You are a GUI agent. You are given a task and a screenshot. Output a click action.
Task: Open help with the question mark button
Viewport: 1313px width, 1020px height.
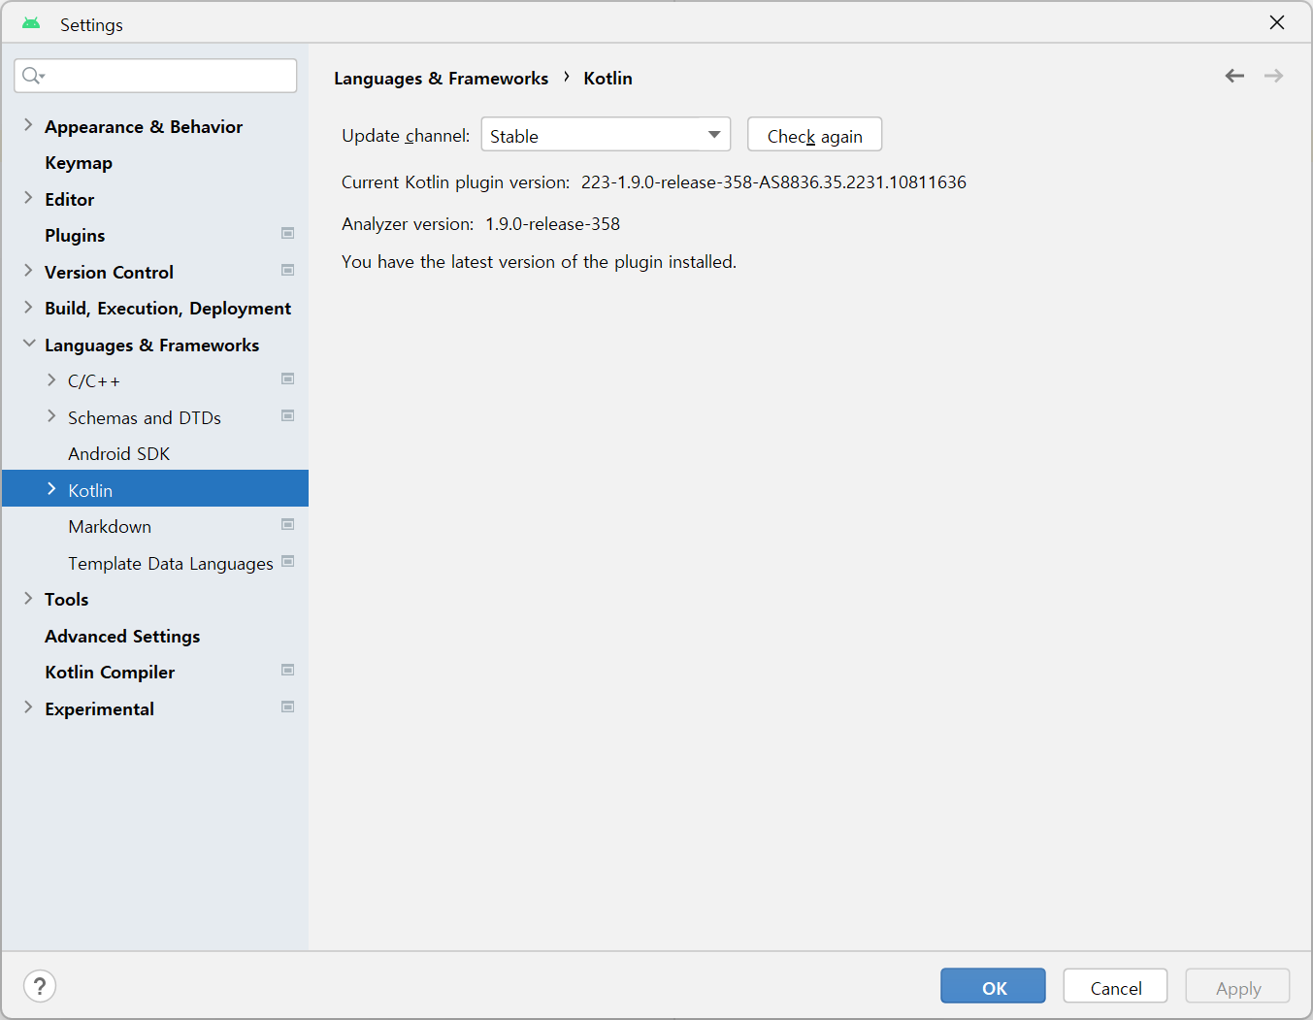point(40,986)
